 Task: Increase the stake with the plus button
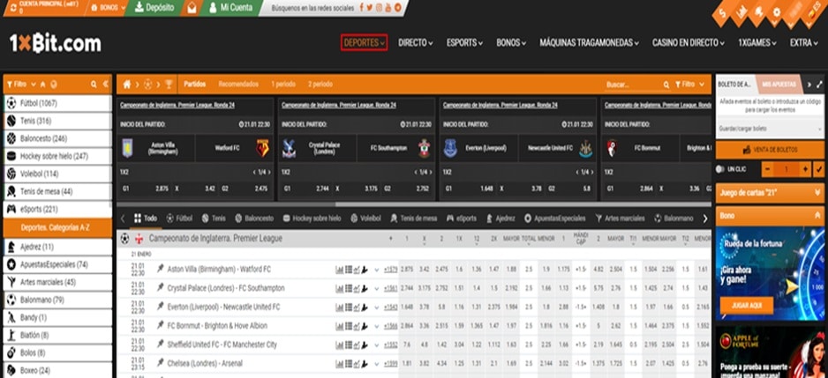pos(805,169)
